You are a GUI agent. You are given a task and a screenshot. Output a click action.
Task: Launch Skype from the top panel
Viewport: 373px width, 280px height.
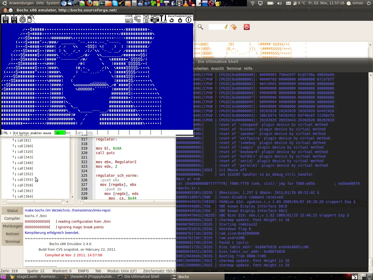pos(115,3)
